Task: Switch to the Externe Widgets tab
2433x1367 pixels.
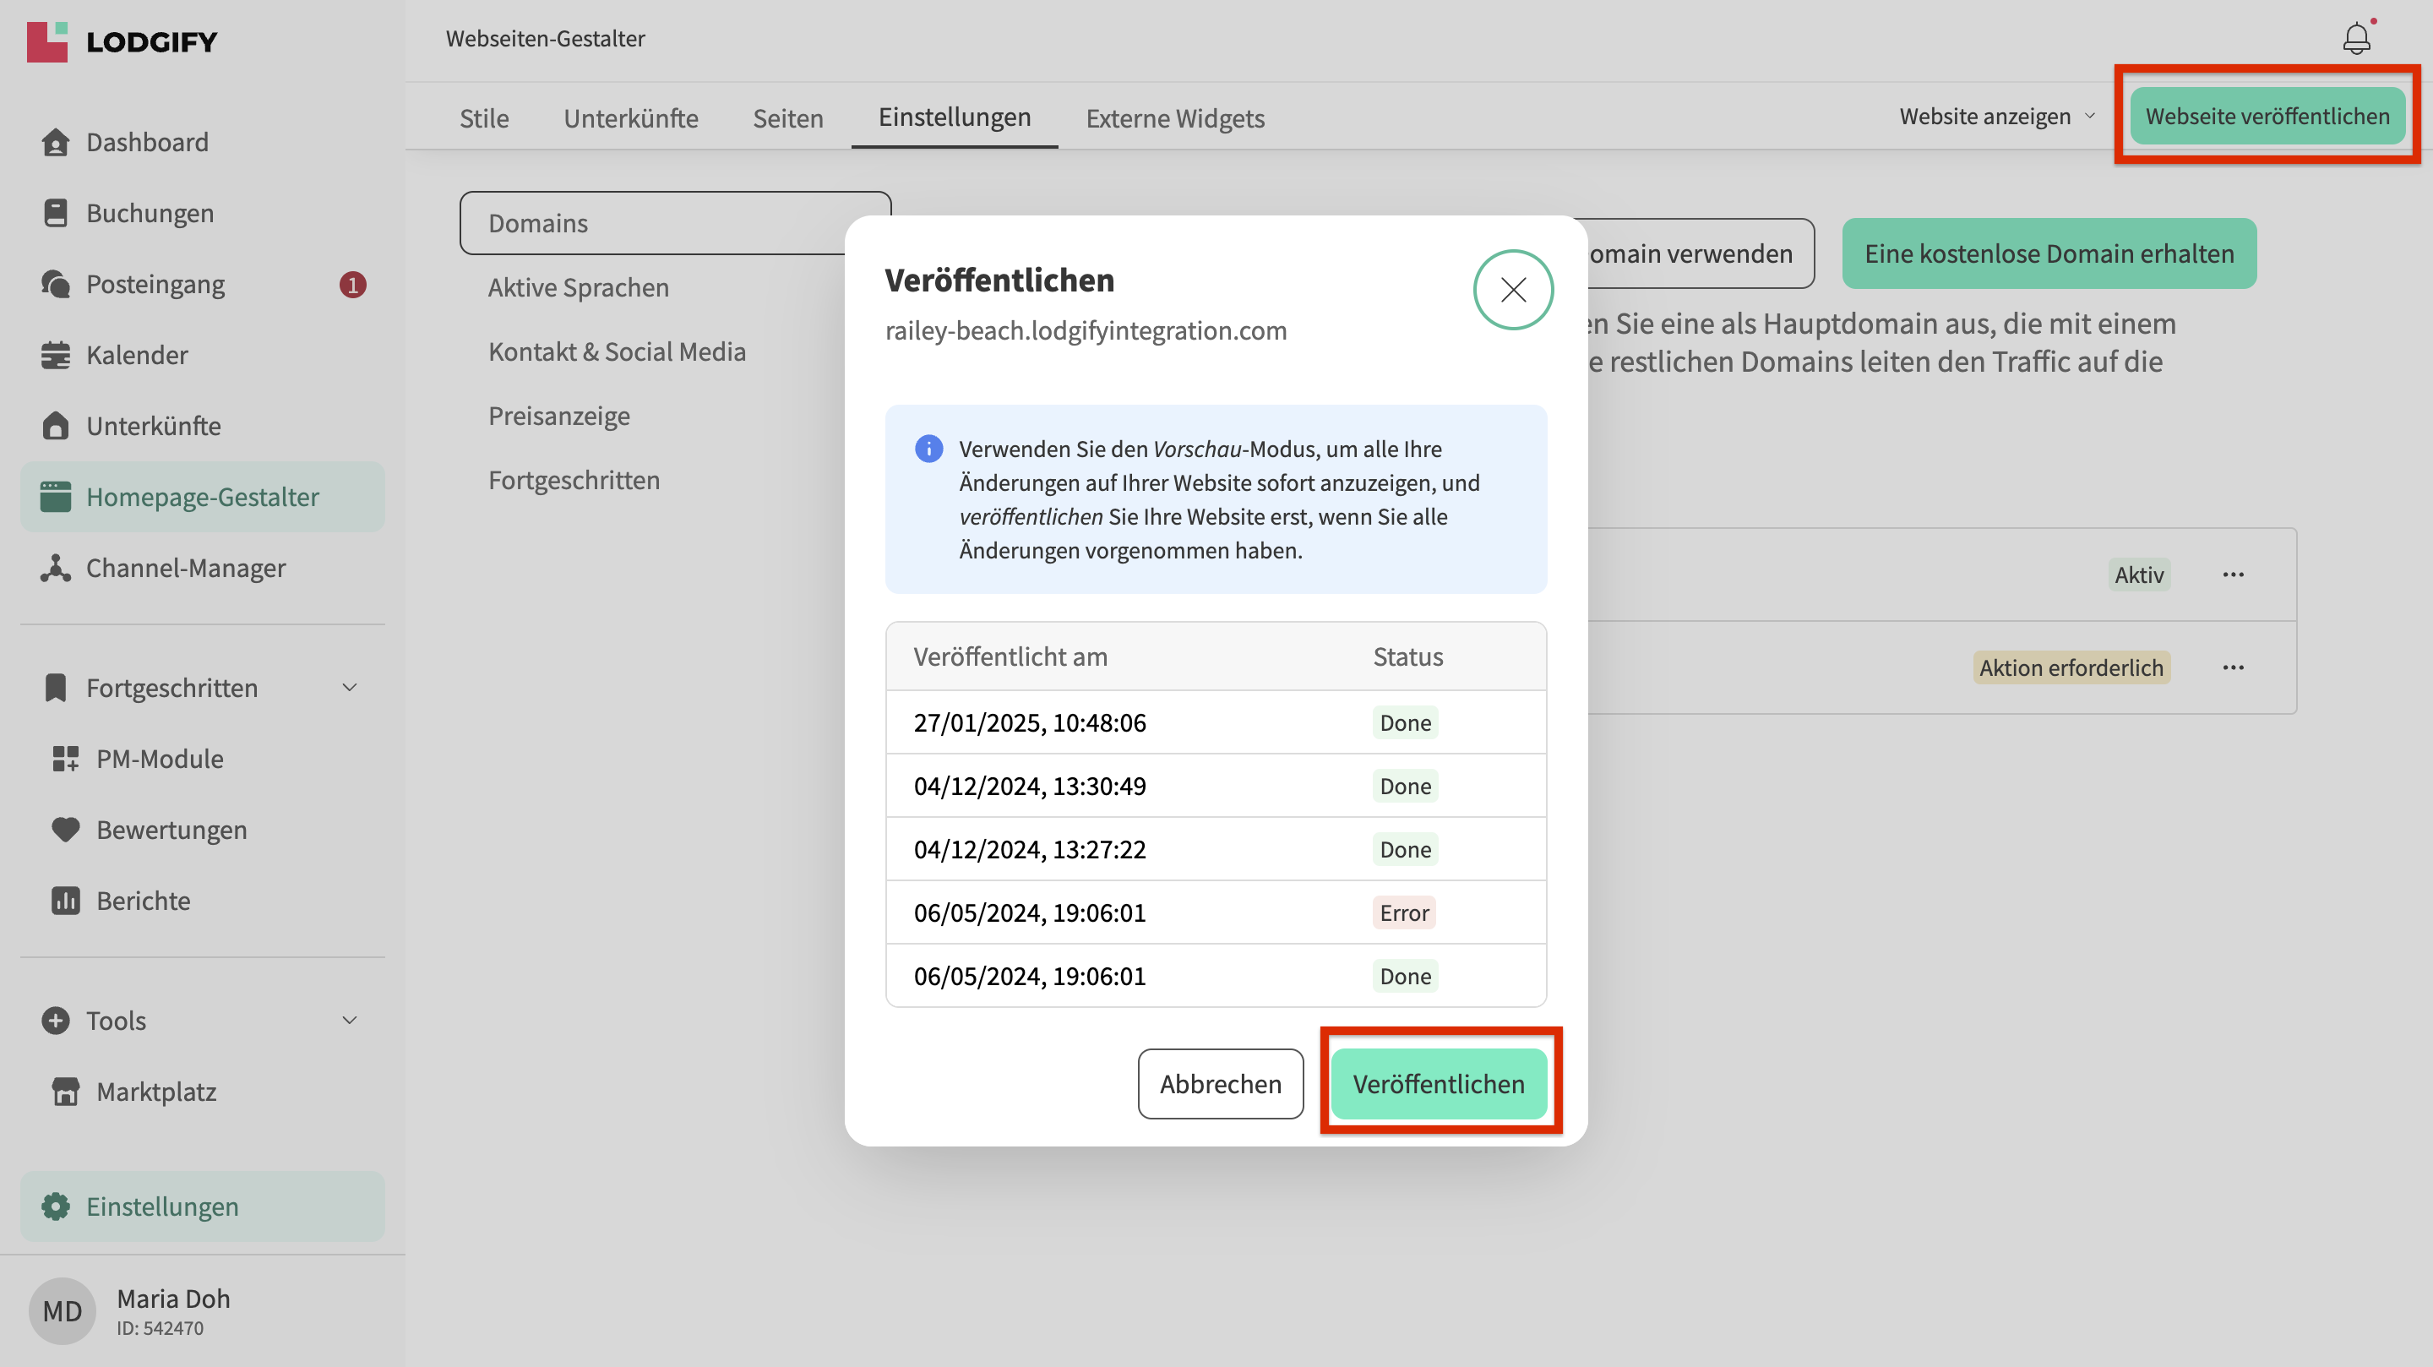Action: pyautogui.click(x=1174, y=118)
